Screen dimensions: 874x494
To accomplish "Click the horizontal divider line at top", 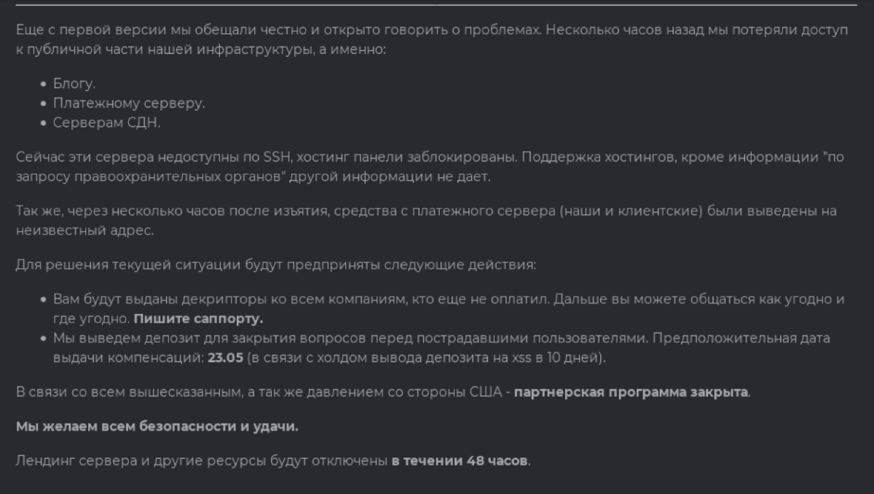I will (436, 6).
